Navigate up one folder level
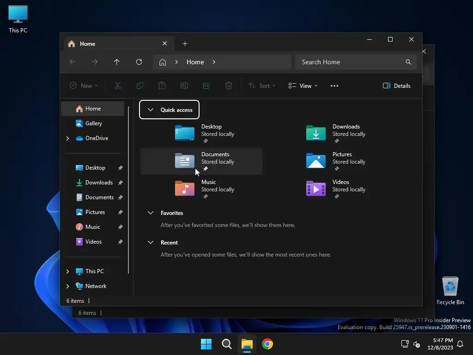Viewport: 473px width, 355px height. click(x=117, y=62)
